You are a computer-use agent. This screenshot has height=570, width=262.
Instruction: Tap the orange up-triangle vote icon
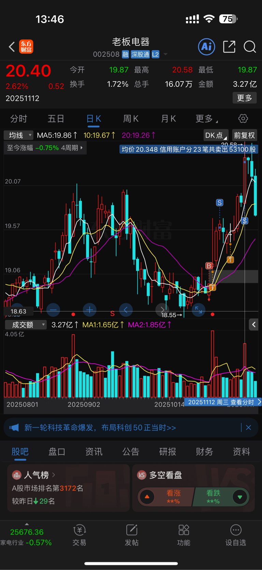(147, 497)
